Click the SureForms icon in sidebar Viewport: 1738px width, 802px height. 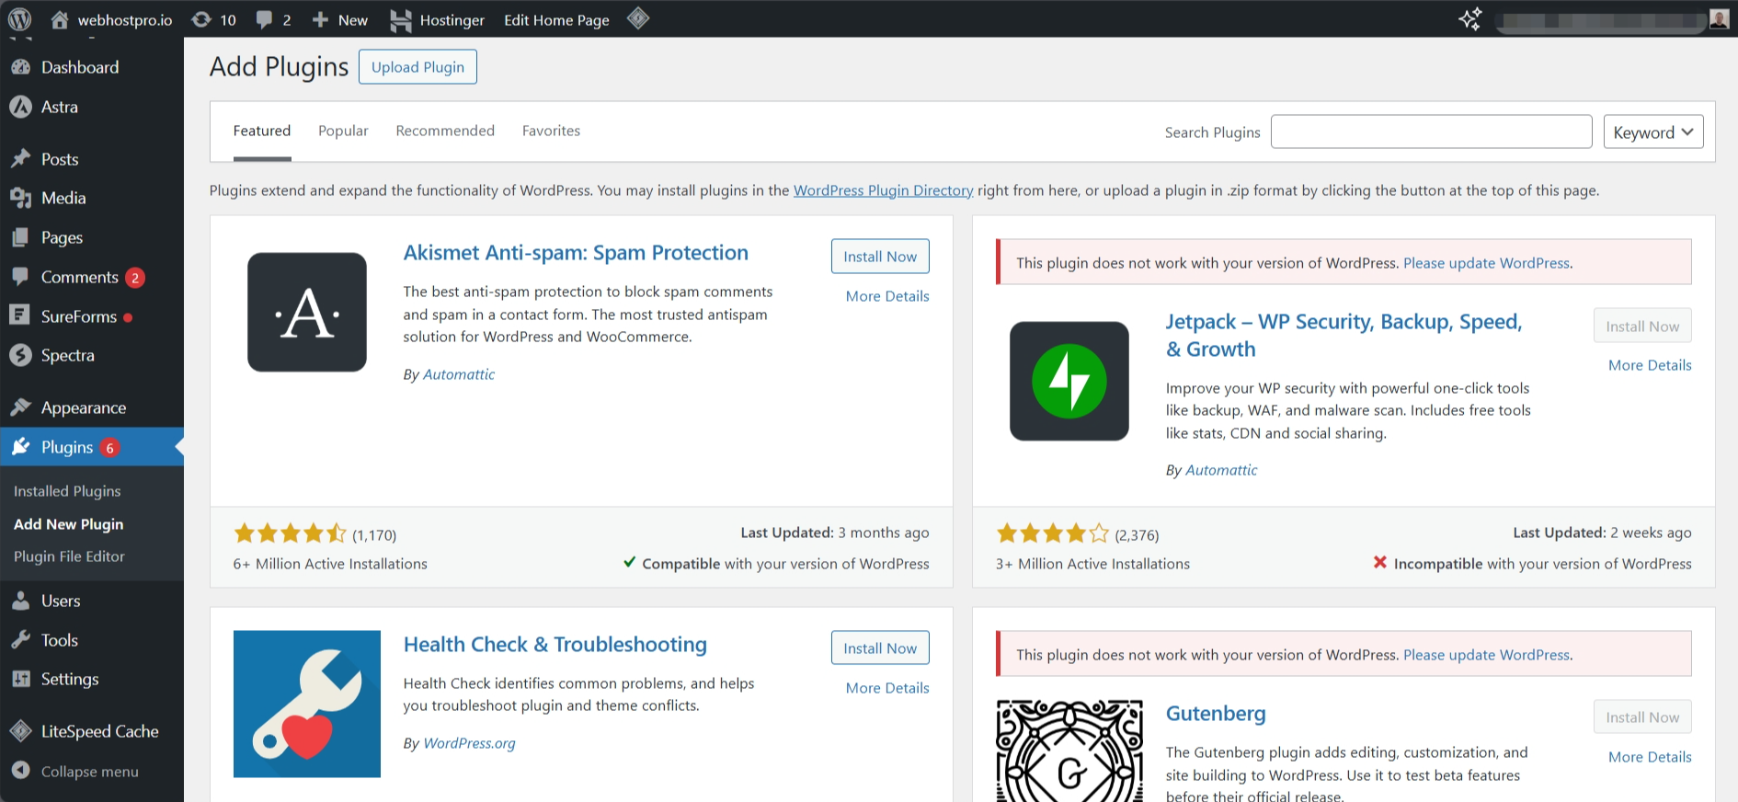20,315
